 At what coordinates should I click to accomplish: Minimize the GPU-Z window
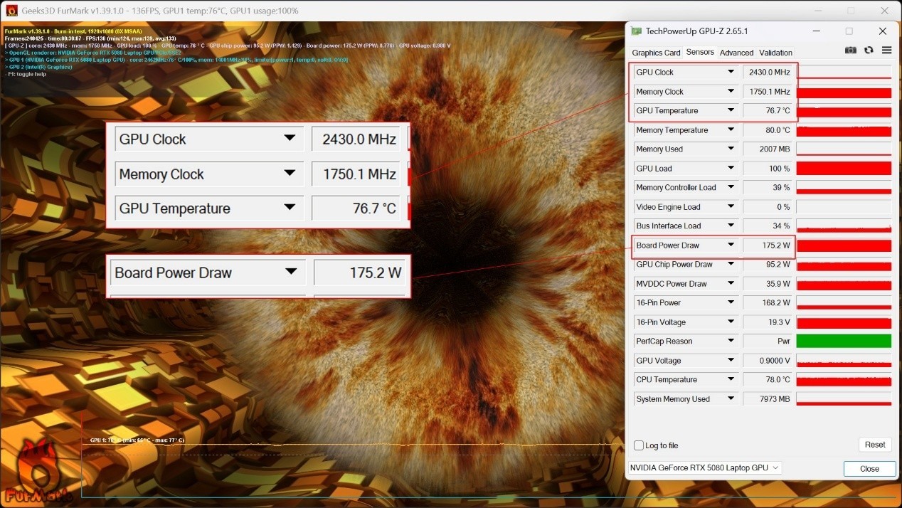click(816, 31)
